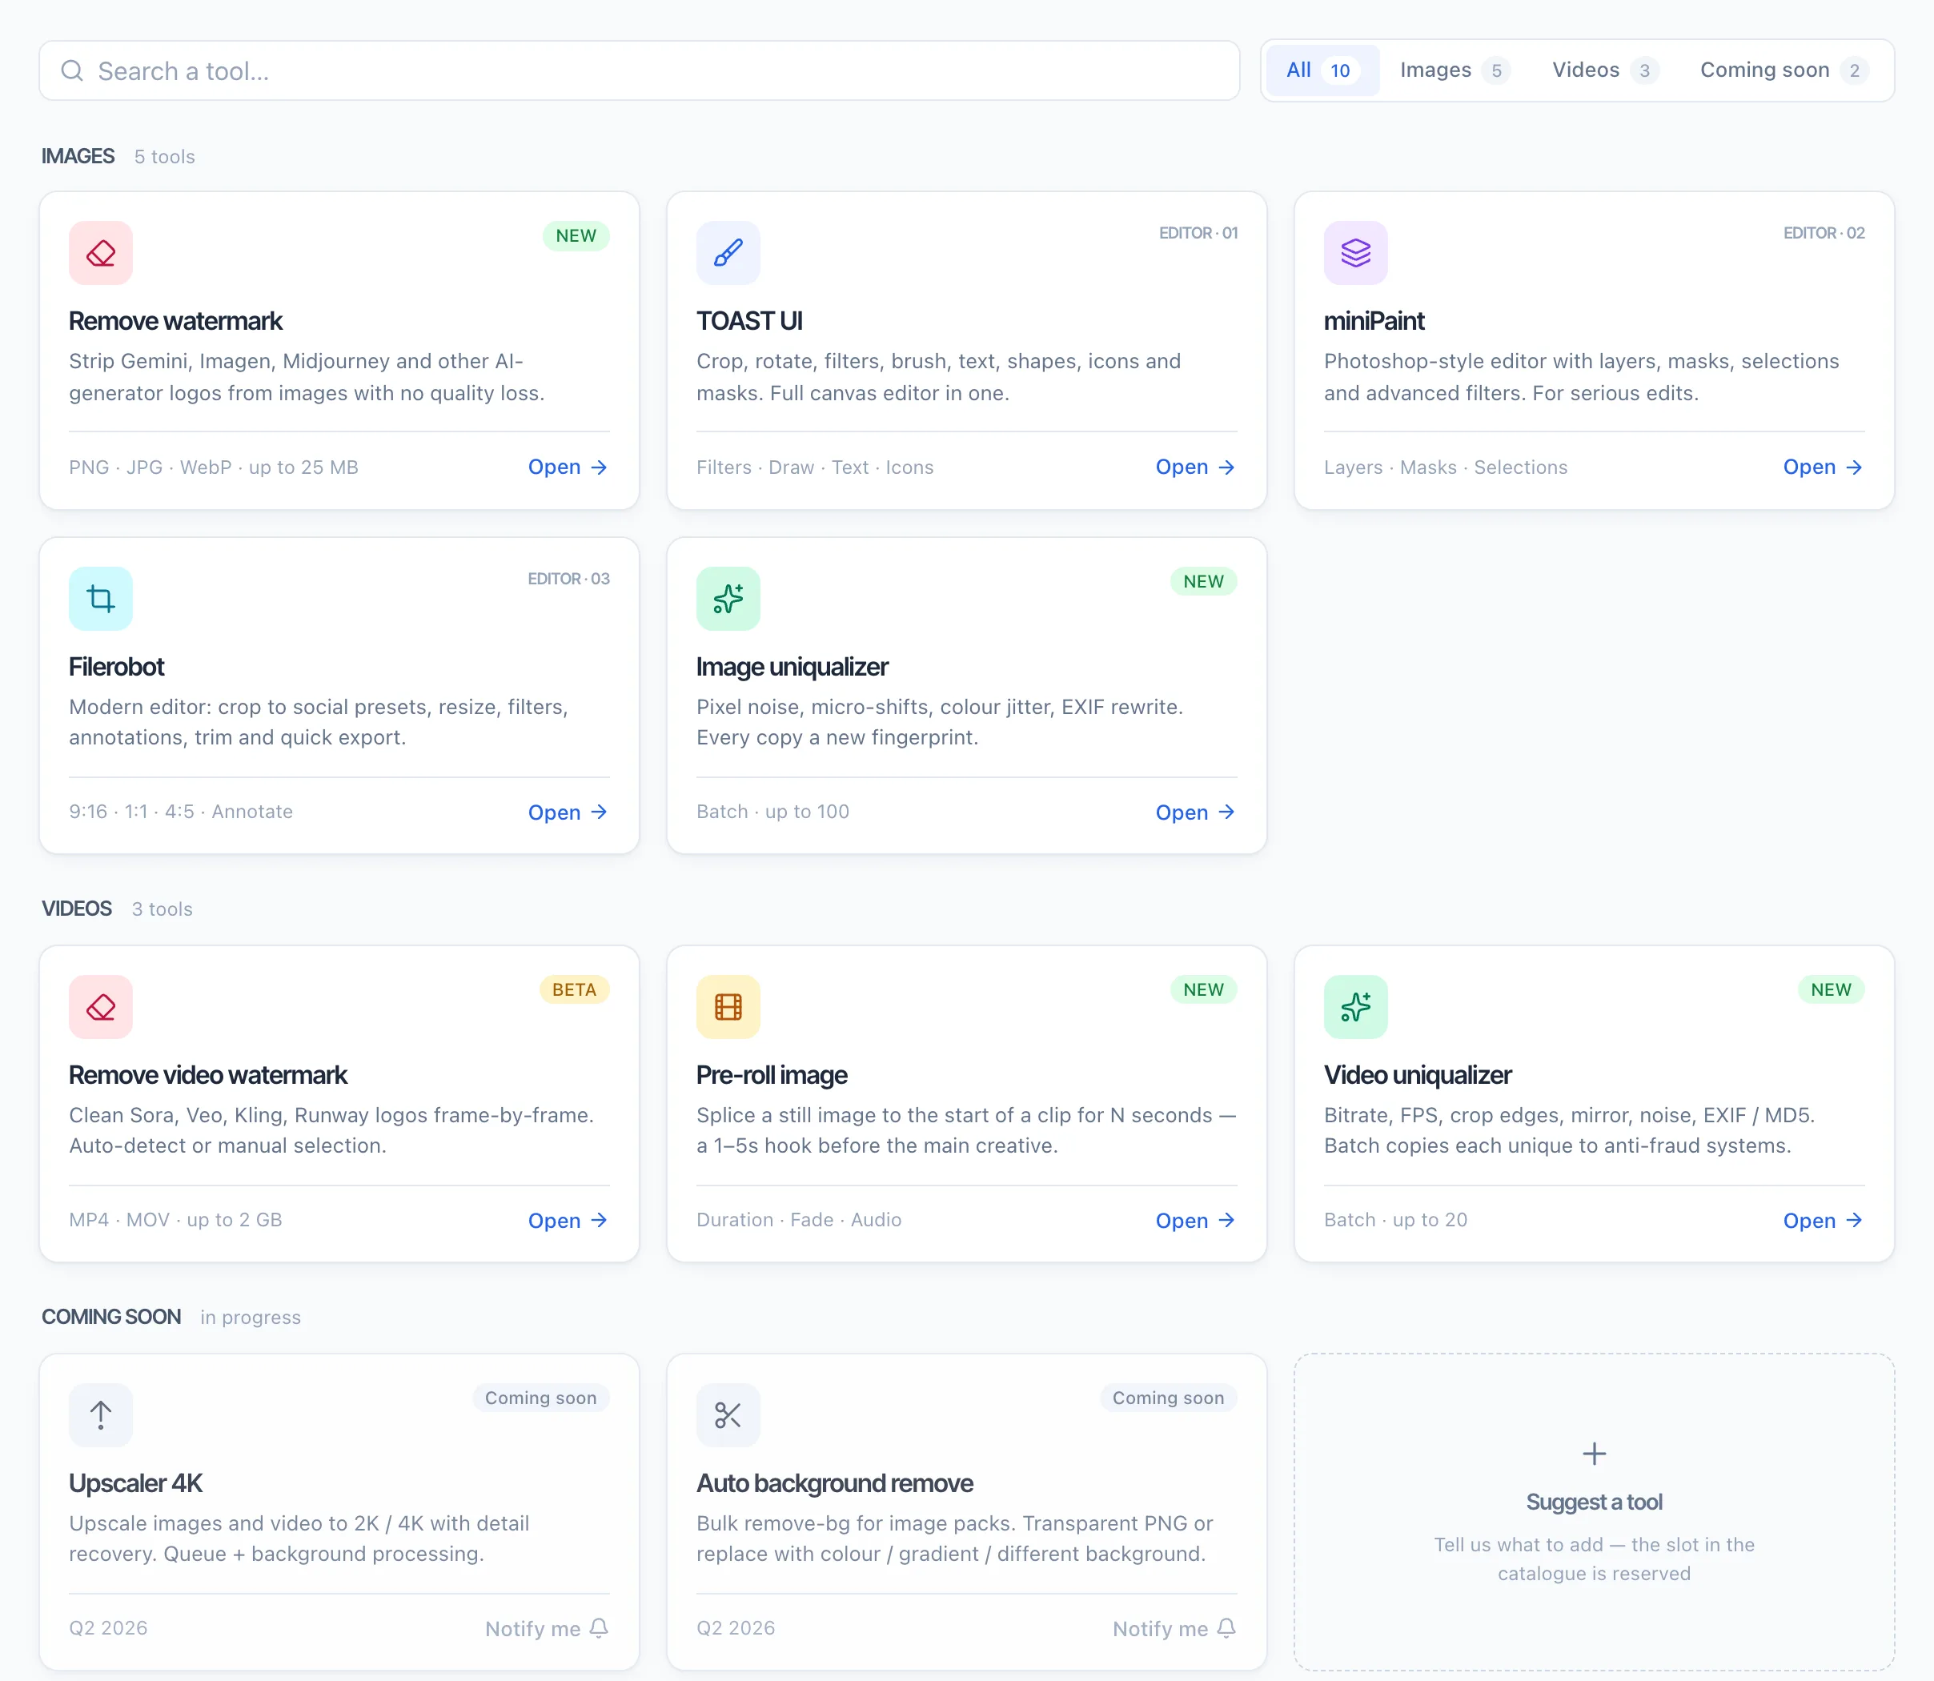Click 'Layers · Masks · Selections' text

click(1446, 467)
